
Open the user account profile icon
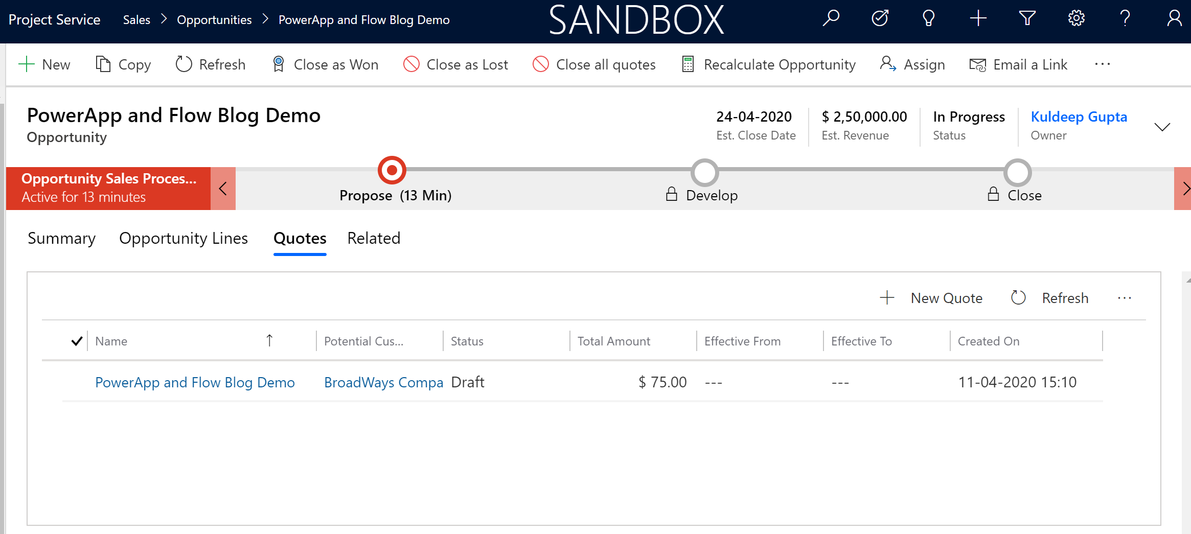(x=1174, y=19)
